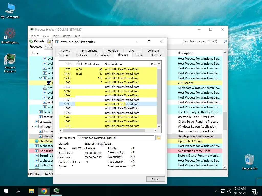Screen dimensions: 262x196
Task: Open the Hacker menu
Action: click(34, 36)
